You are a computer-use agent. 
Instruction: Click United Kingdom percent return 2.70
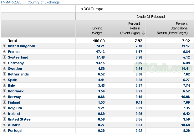[139, 46]
